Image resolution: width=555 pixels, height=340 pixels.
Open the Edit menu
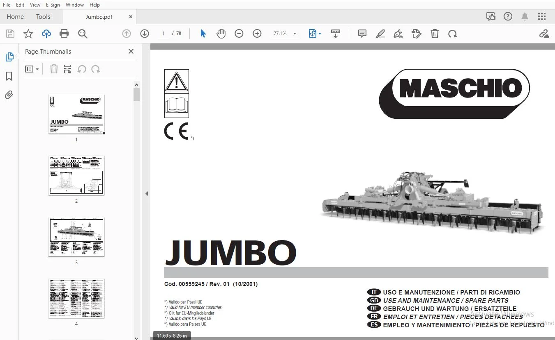coord(20,5)
